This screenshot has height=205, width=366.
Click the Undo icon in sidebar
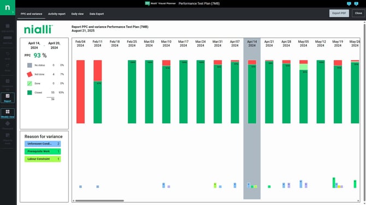tap(8, 56)
